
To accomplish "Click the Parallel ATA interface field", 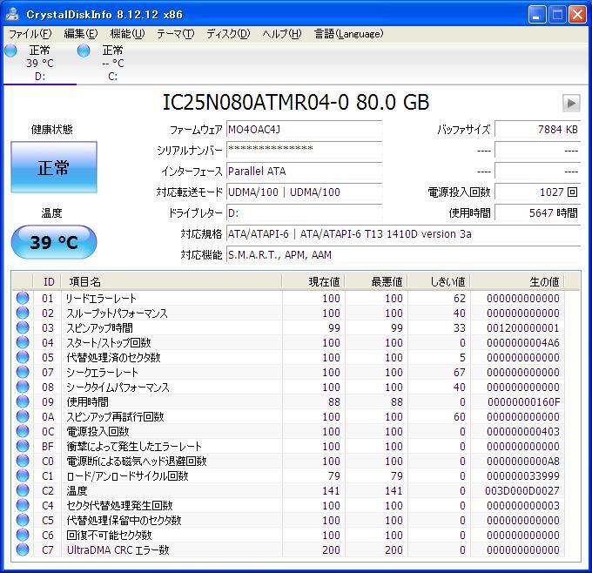I will pyautogui.click(x=305, y=172).
